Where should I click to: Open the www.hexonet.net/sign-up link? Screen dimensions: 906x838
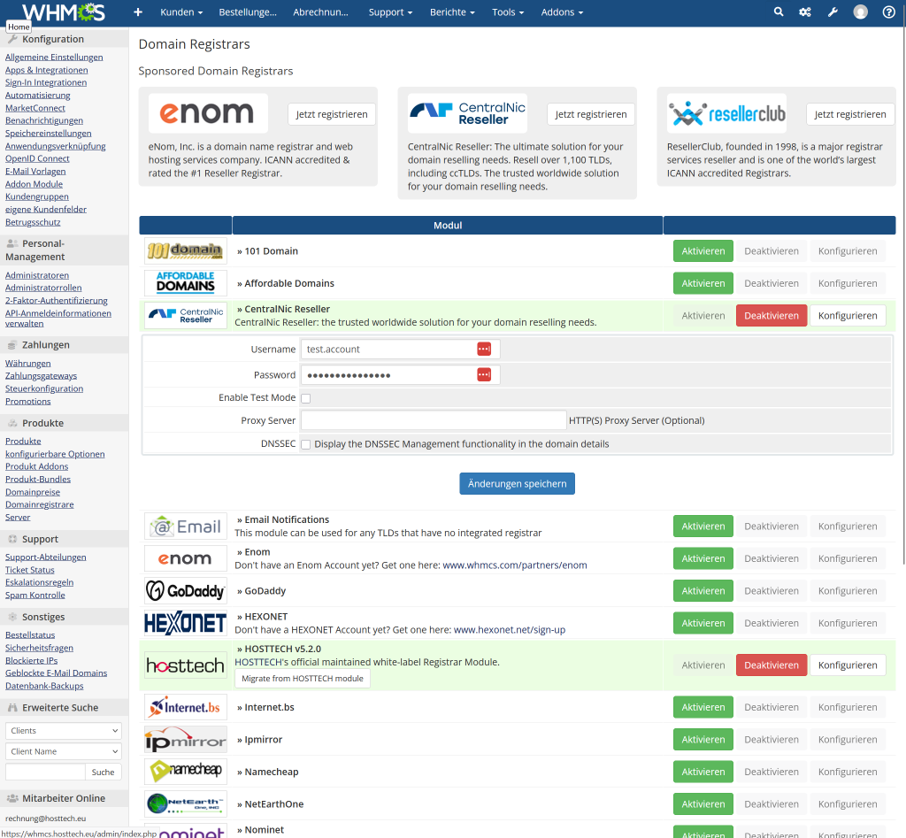(510, 630)
